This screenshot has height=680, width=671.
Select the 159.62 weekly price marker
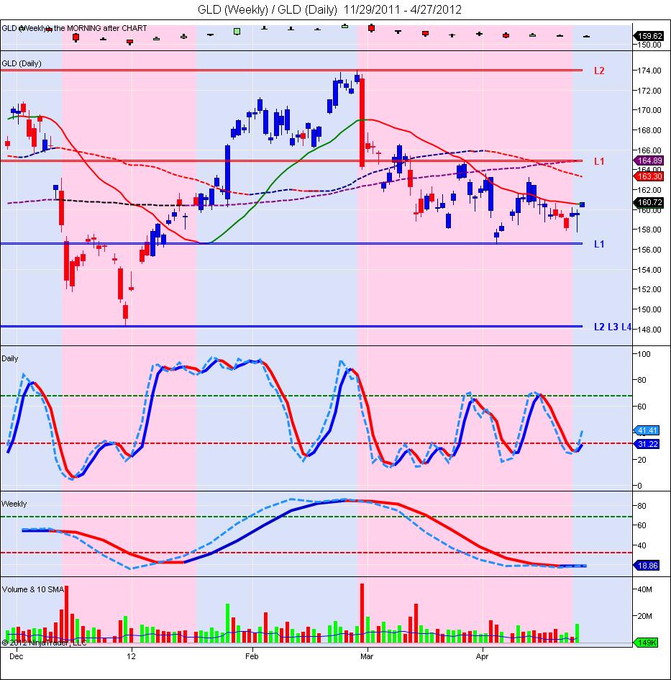(x=649, y=36)
